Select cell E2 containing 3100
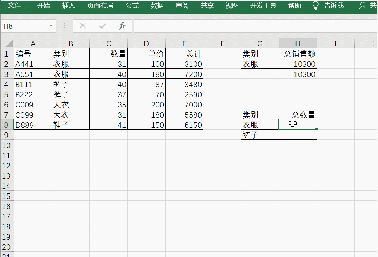Screen dimensions: 378x257 [x=184, y=64]
